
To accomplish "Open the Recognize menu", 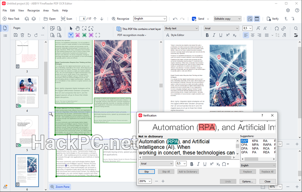I will (33, 10).
